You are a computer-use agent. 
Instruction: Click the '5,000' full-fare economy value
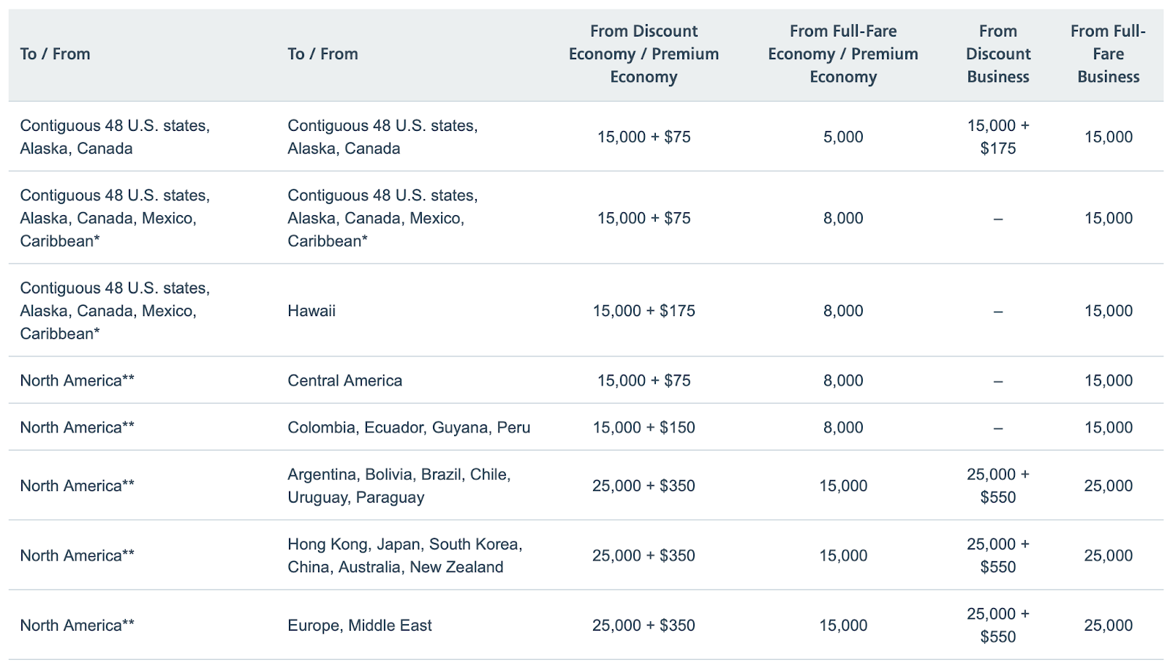tap(842, 137)
